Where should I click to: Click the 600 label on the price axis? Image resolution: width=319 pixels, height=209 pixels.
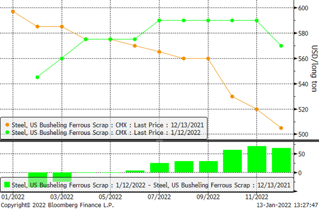pos(303,8)
